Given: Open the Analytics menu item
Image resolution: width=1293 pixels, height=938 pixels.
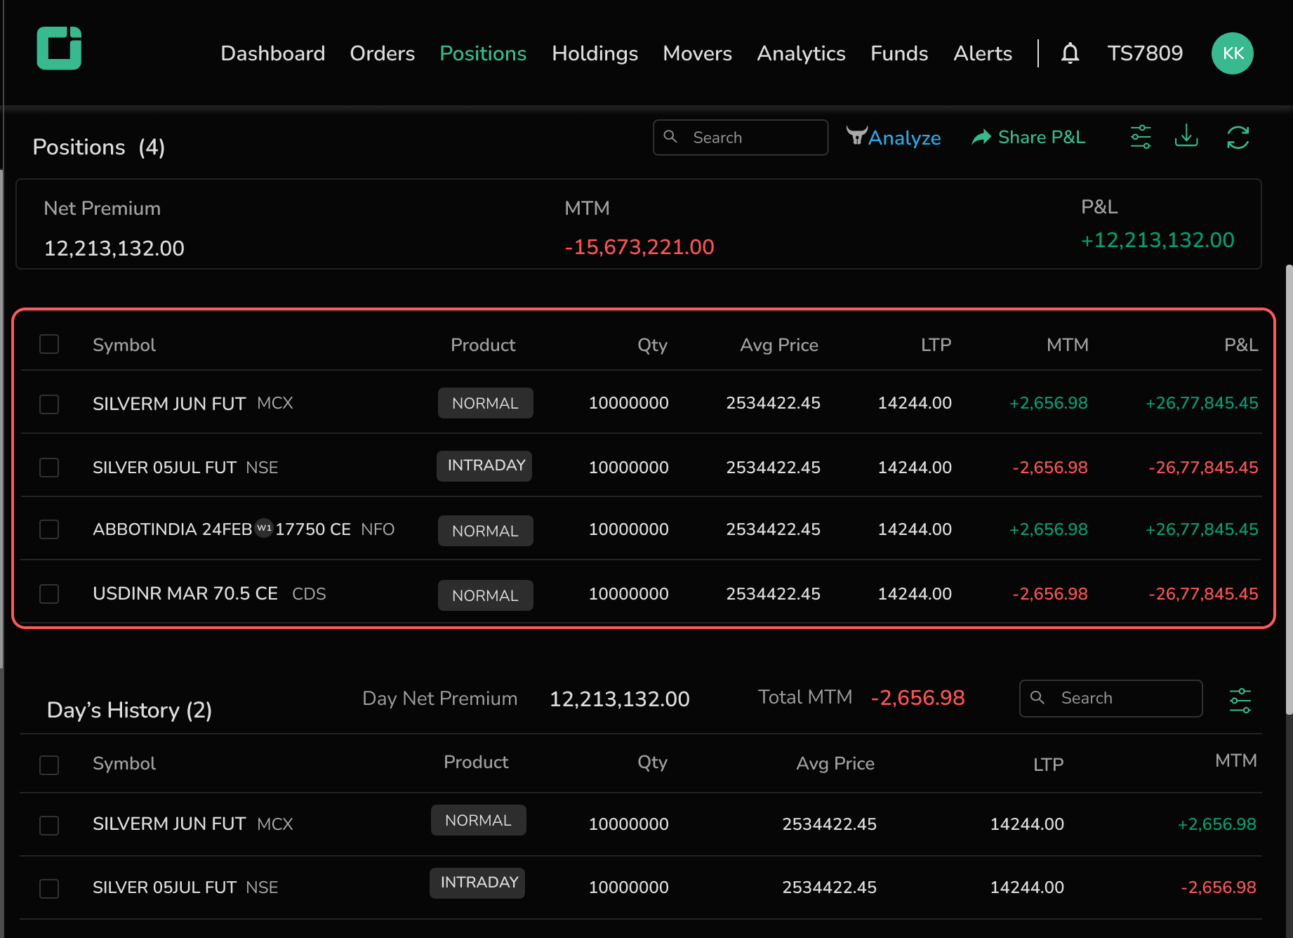Looking at the screenshot, I should pos(801,53).
